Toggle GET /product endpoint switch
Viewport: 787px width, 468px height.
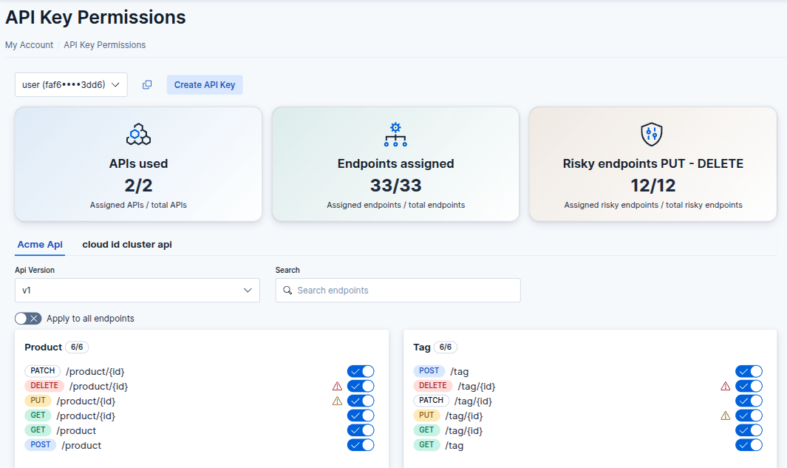[361, 430]
